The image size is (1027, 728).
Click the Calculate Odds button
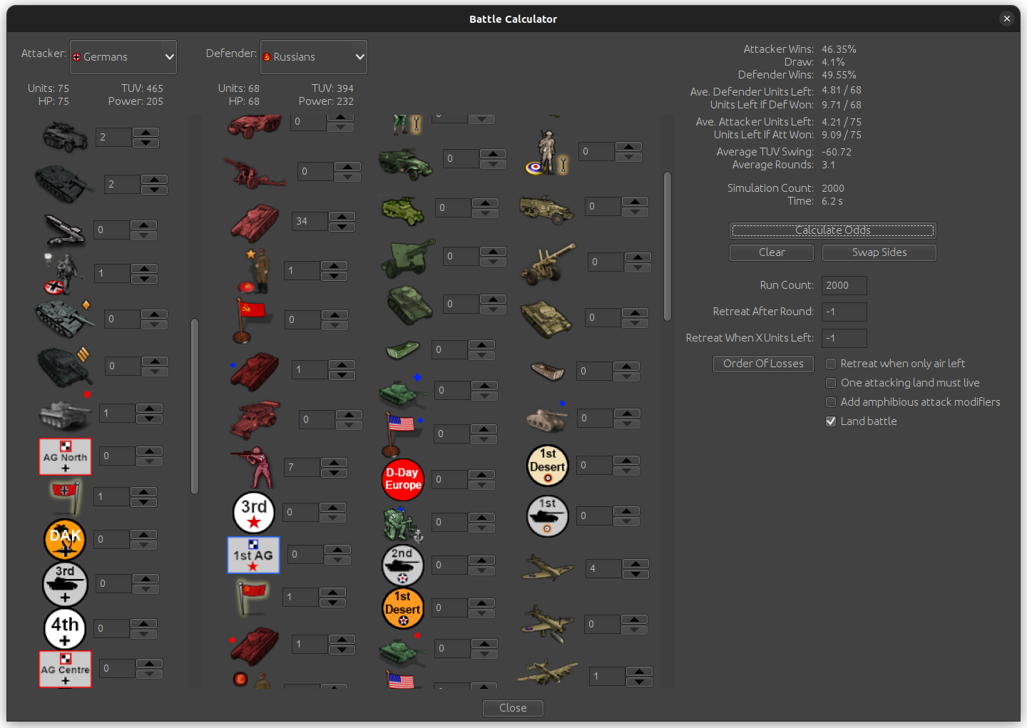click(832, 230)
